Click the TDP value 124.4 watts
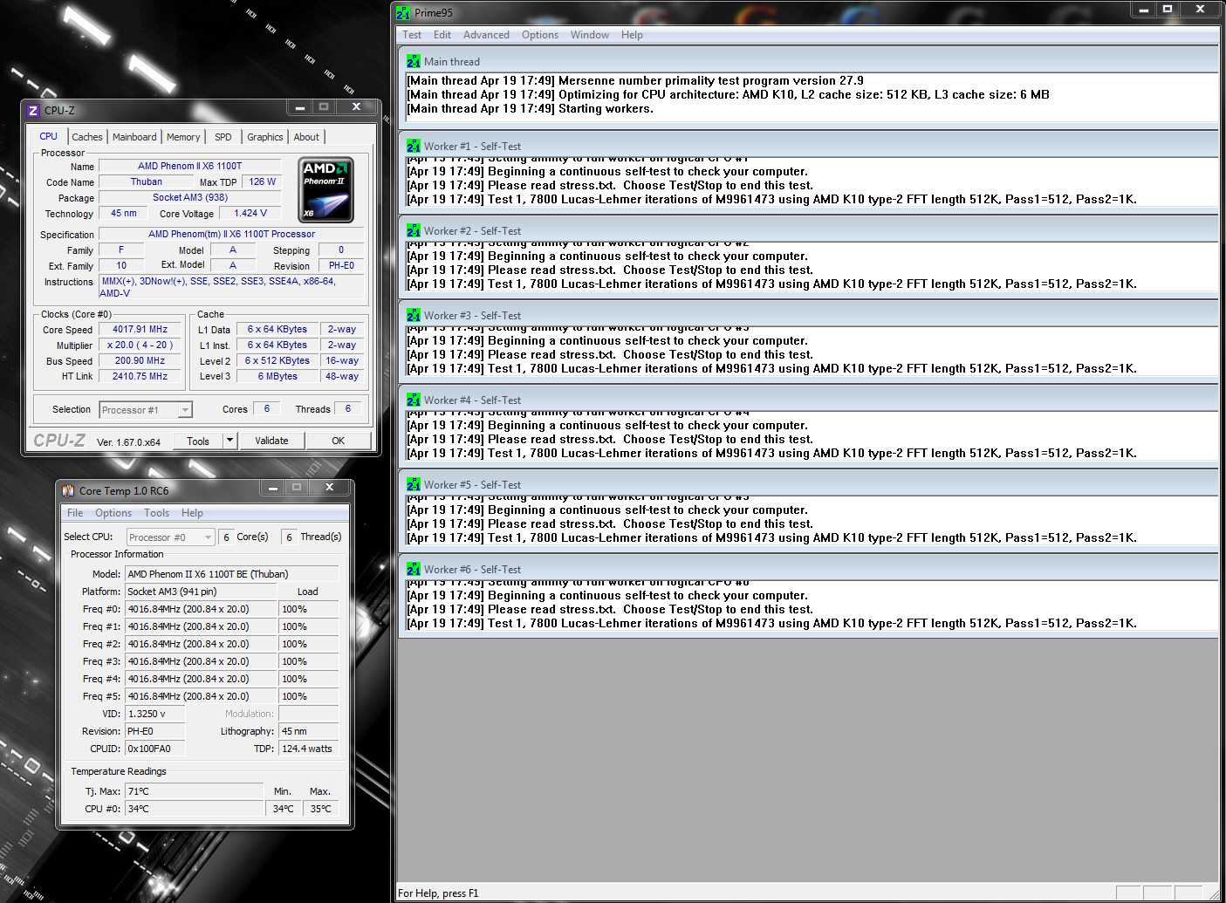This screenshot has height=903, width=1226. click(309, 749)
